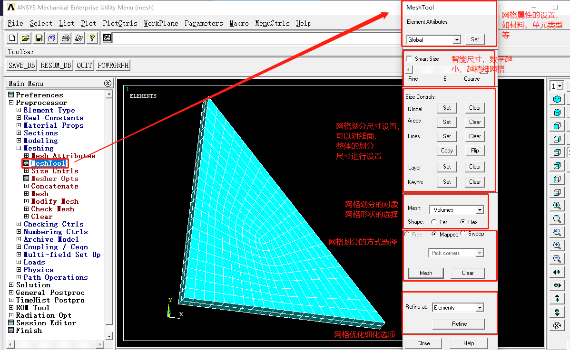Open a file with the Open toolbar icon
Viewport: 570px width, 350px height.
25,38
